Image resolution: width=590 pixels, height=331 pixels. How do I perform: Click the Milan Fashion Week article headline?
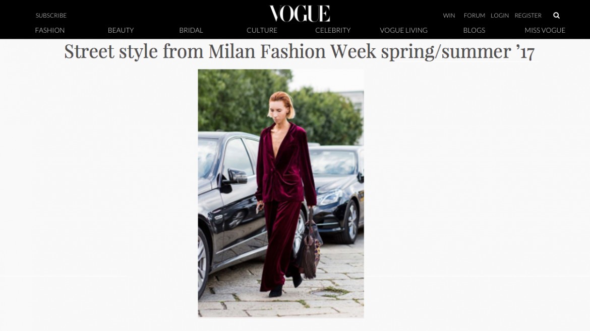tap(299, 51)
